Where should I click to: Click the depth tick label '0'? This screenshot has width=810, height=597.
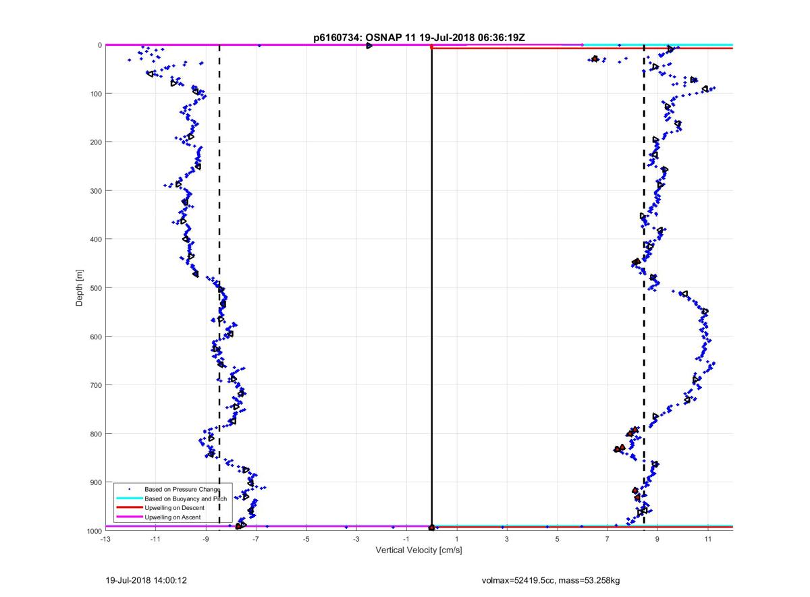[x=100, y=45]
